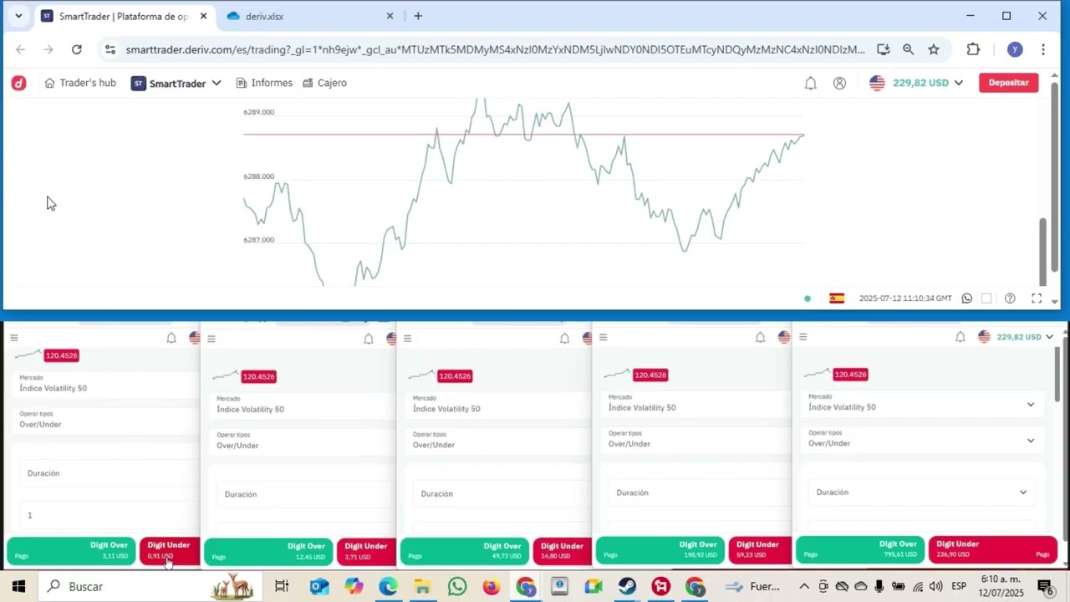
Task: Click the browser zoom magnifier icon
Action: [x=908, y=49]
